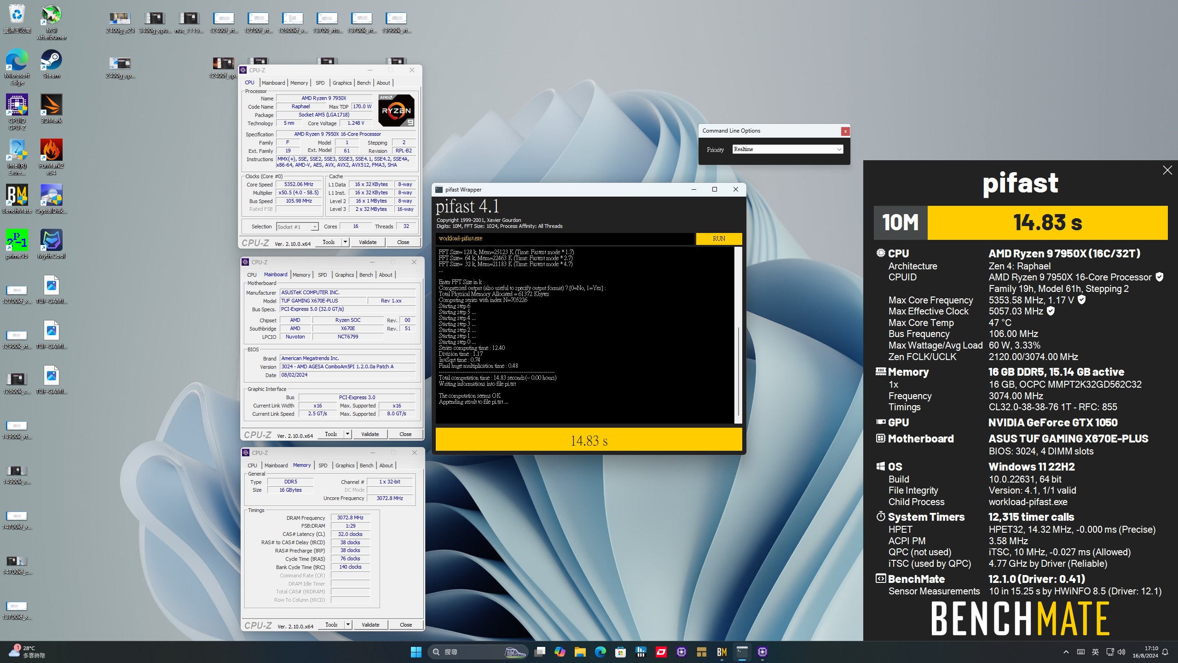The width and height of the screenshot is (1178, 663).
Task: Open Windows Start menu
Action: [416, 652]
